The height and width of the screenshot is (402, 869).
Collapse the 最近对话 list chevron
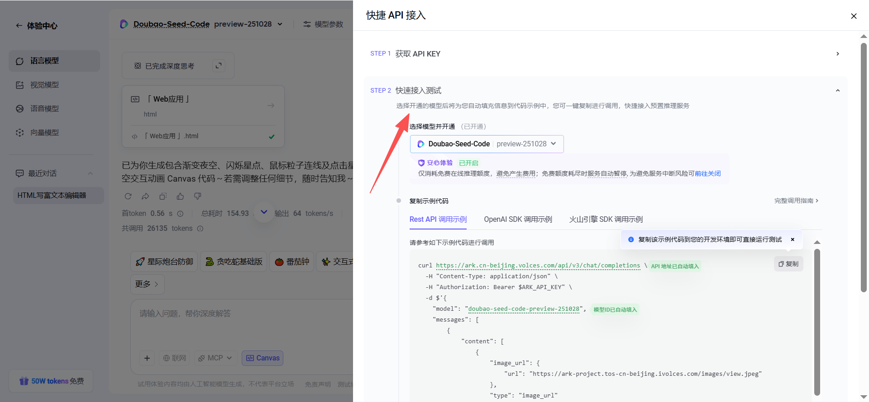(x=90, y=173)
